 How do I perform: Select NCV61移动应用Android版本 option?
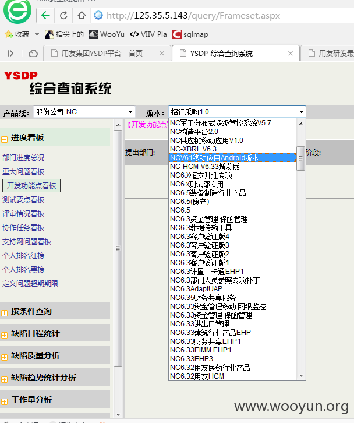pyautogui.click(x=232, y=158)
